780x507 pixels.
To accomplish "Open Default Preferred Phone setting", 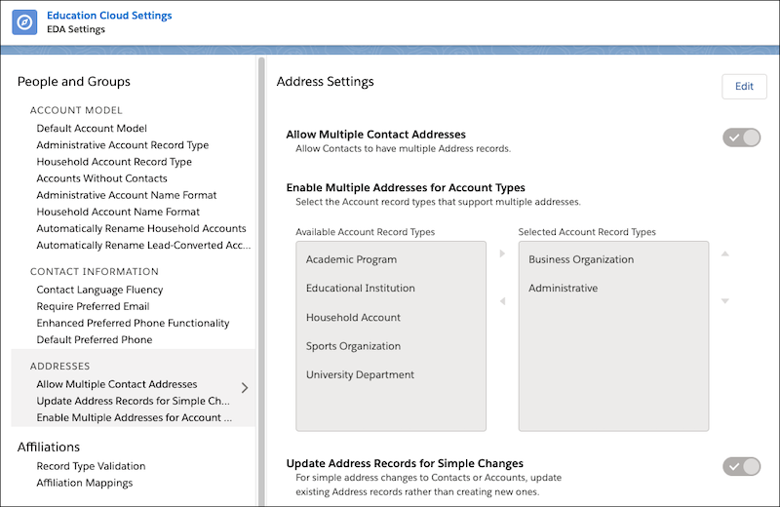I will coord(95,340).
